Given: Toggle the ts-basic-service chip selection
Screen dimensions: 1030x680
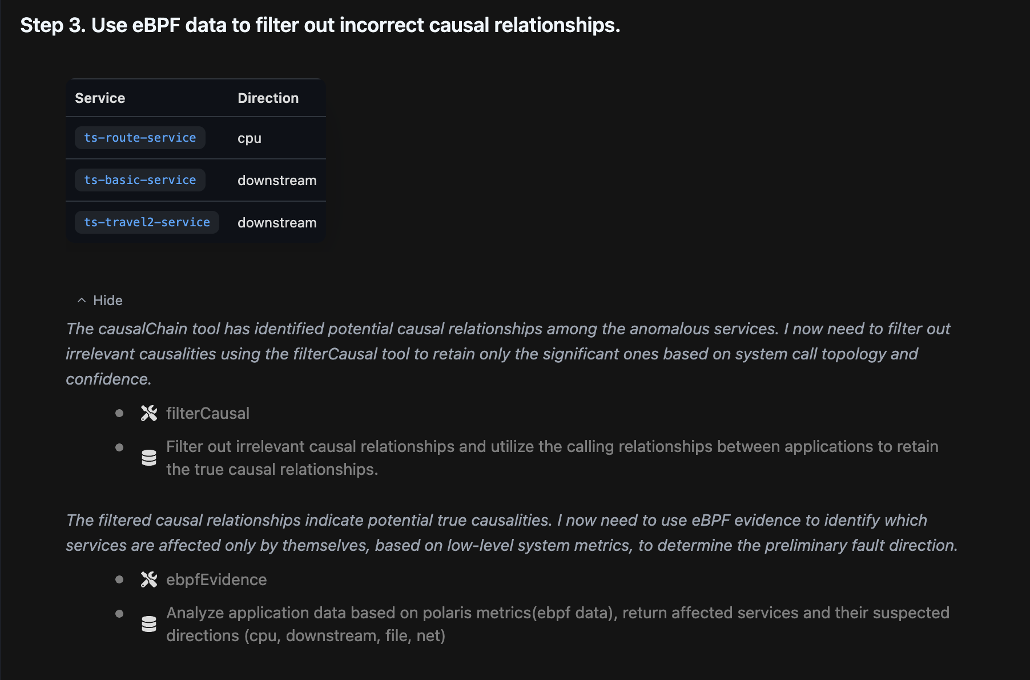Looking at the screenshot, I should [x=140, y=179].
